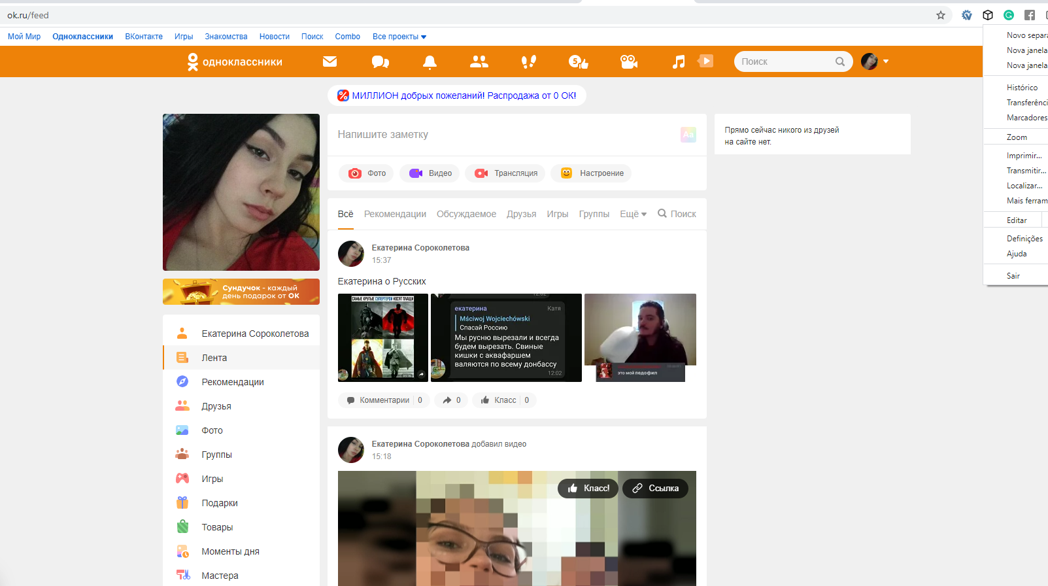1048x586 pixels.
Task: Switch to the Группы feed tab
Action: (594, 214)
